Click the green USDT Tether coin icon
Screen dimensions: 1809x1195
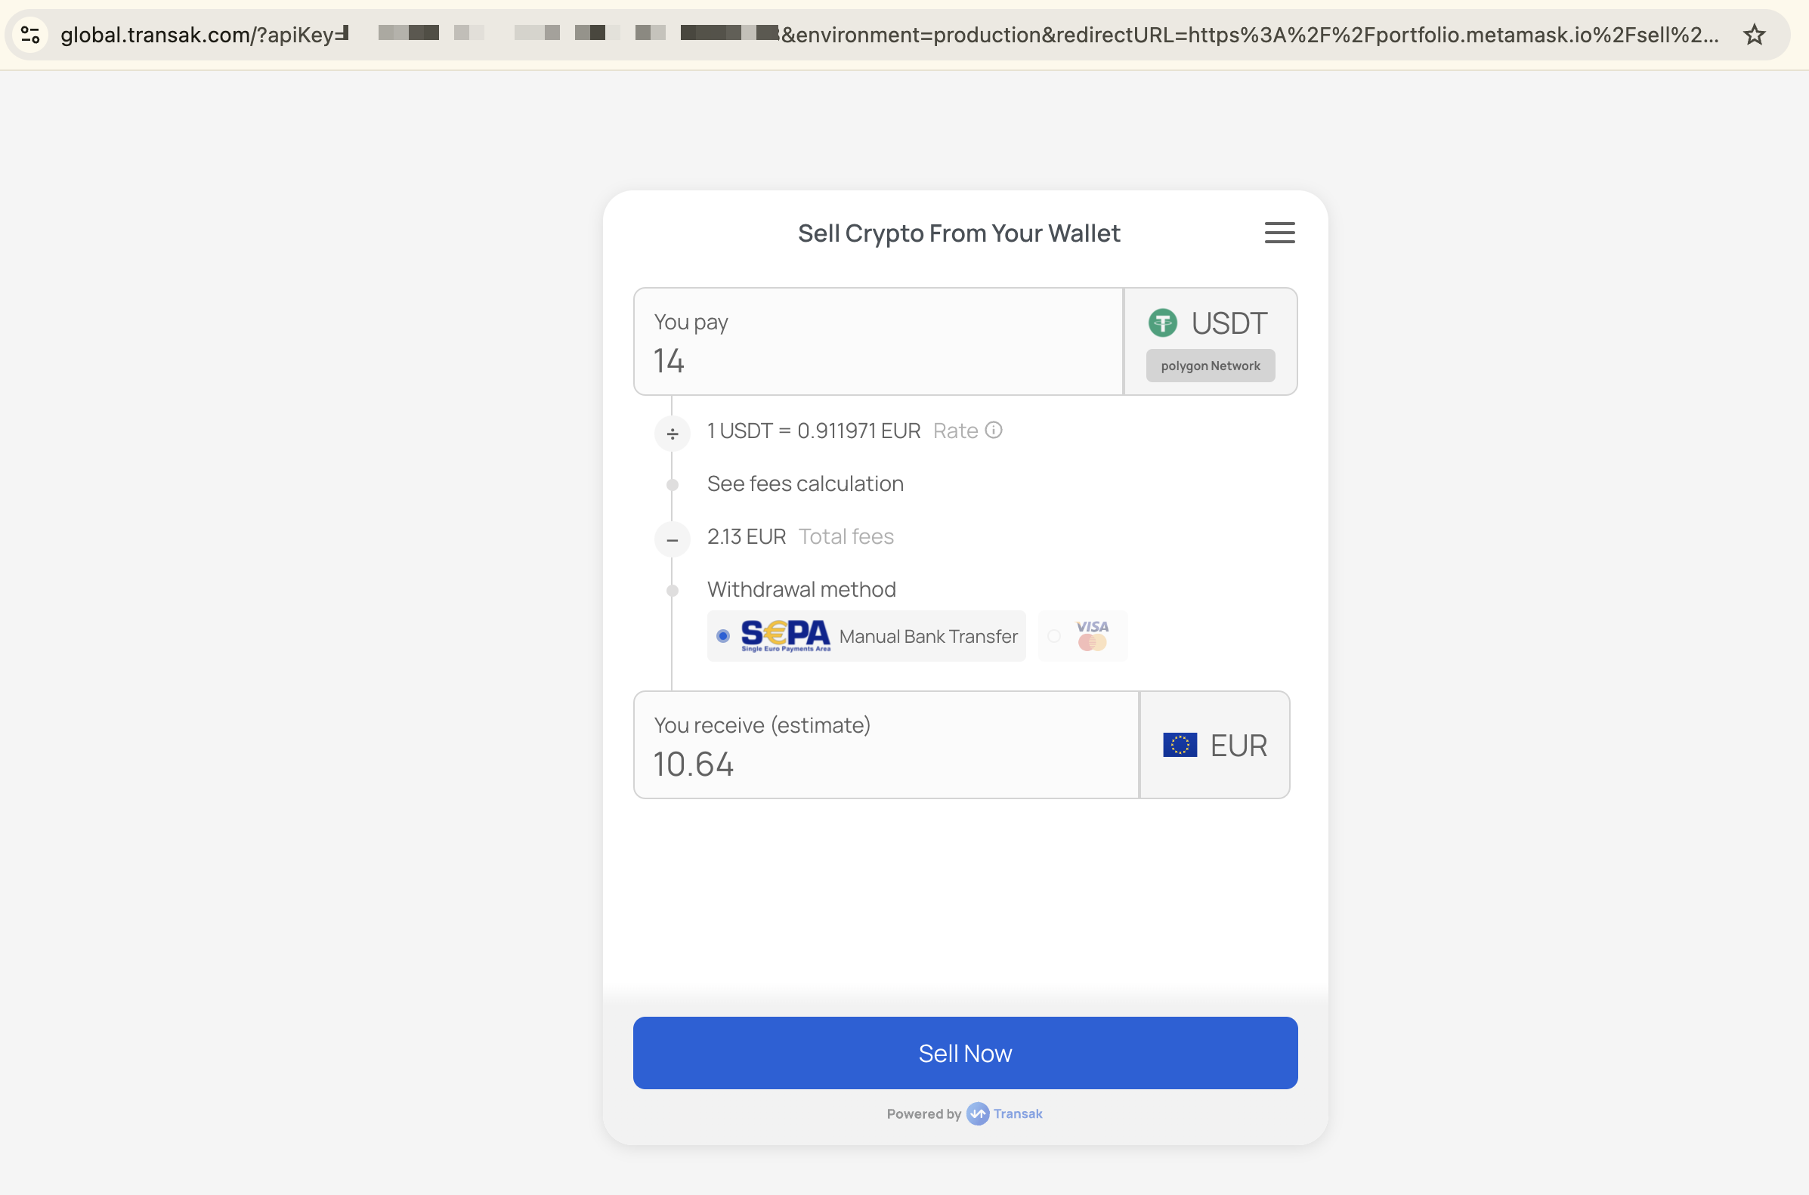click(1162, 323)
